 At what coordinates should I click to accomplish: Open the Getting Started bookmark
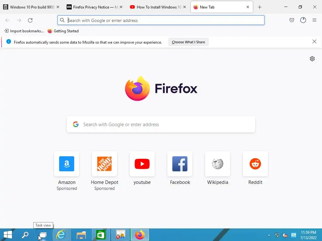[63, 31]
